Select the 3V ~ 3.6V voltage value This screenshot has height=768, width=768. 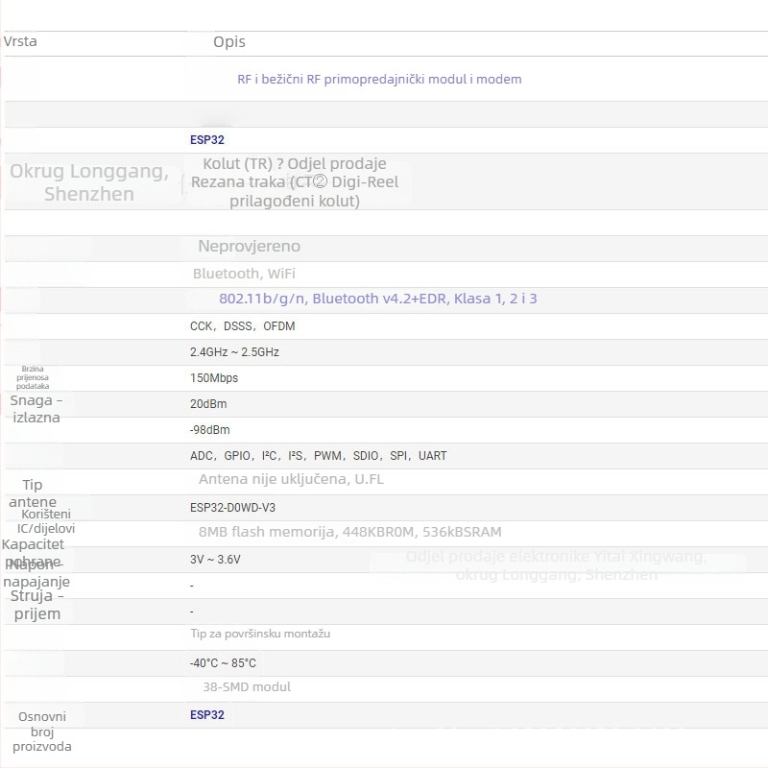click(x=215, y=560)
